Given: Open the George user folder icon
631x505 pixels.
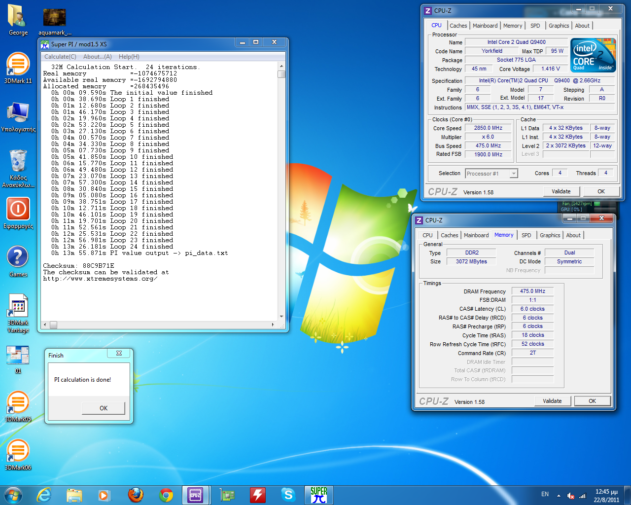Looking at the screenshot, I should point(18,20).
